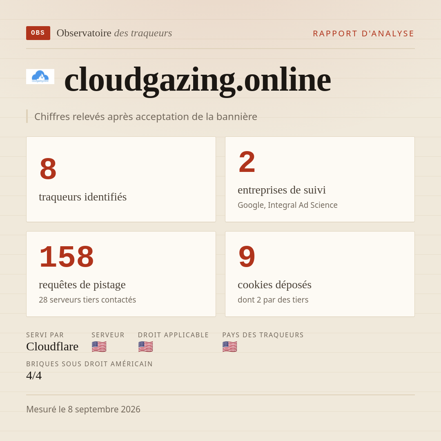Click the 'cookies déposés' label
This screenshot has width=441, height=441.
(x=274, y=285)
